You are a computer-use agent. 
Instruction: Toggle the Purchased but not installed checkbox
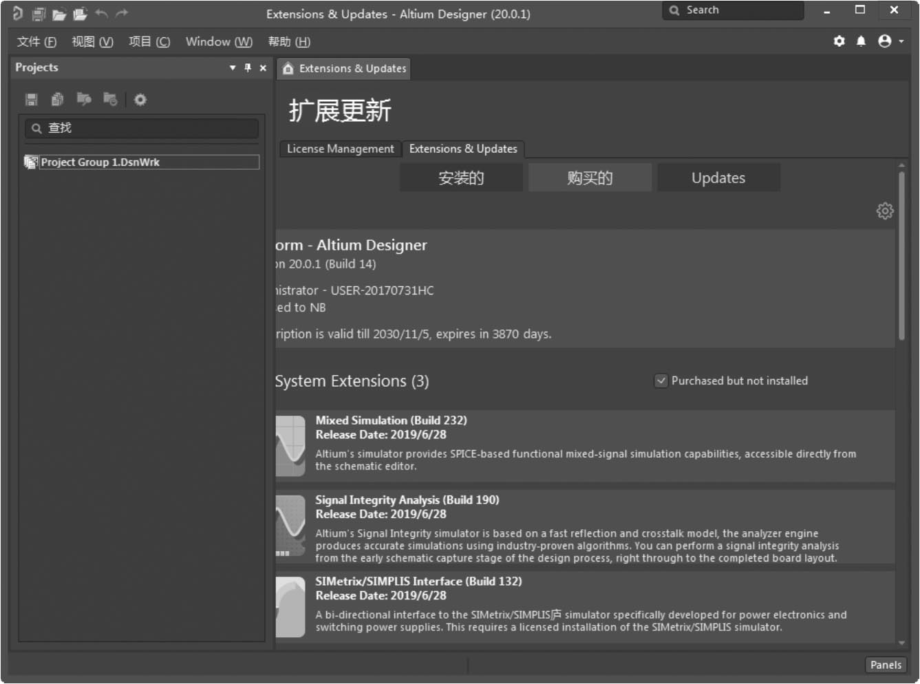point(661,381)
